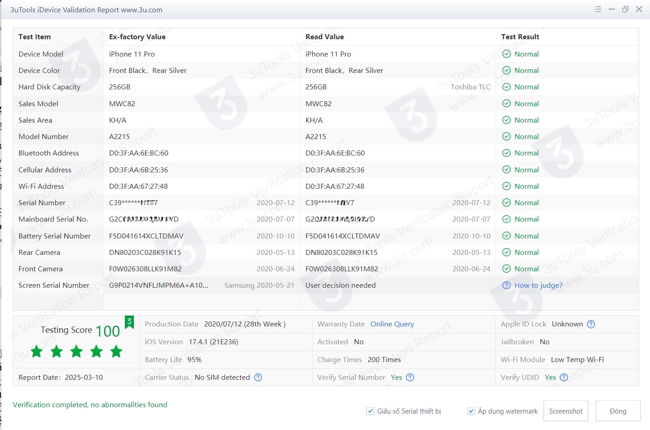650x430 pixels.
Task: Select the Screen Serial Number row
Action: (x=54, y=285)
